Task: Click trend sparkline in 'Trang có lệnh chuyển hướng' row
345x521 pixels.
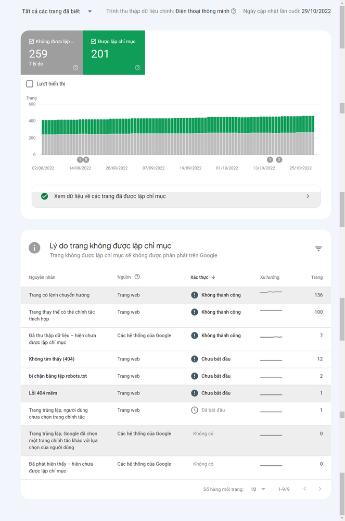Action: pos(271,292)
